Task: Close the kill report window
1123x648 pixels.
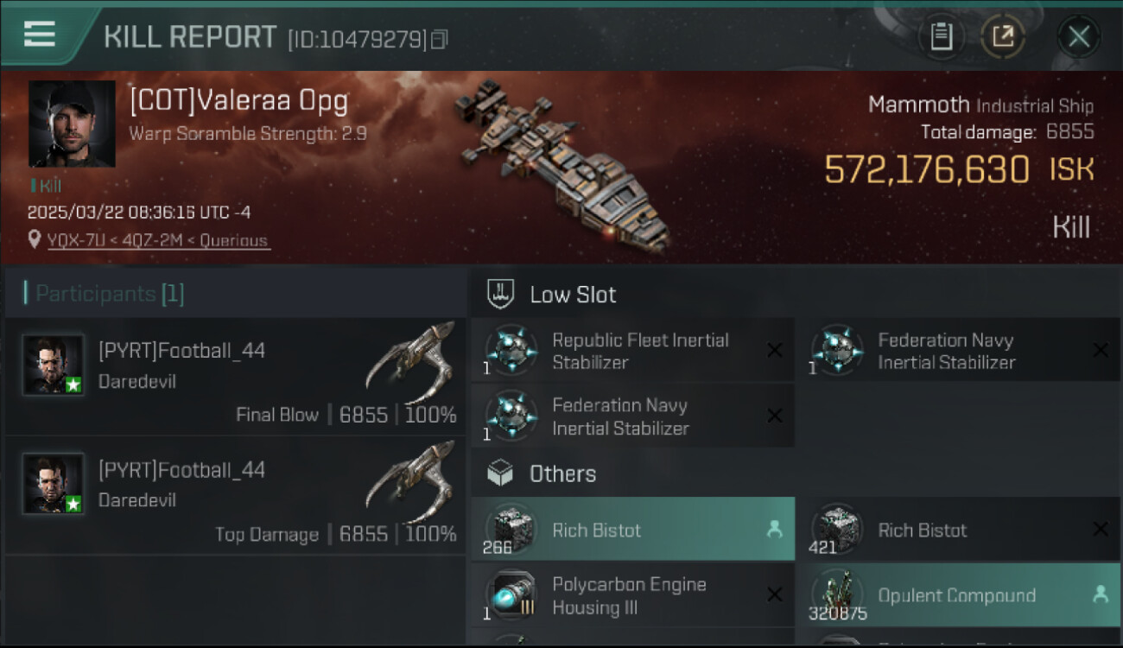Action: point(1078,36)
